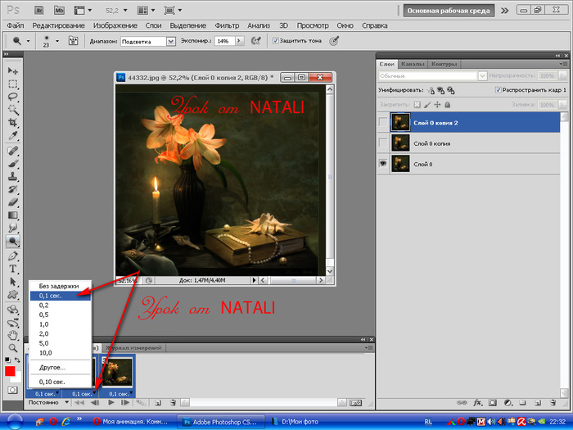Select the Zoom tool in toolbox
This screenshot has width=573, height=430.
(x=13, y=348)
